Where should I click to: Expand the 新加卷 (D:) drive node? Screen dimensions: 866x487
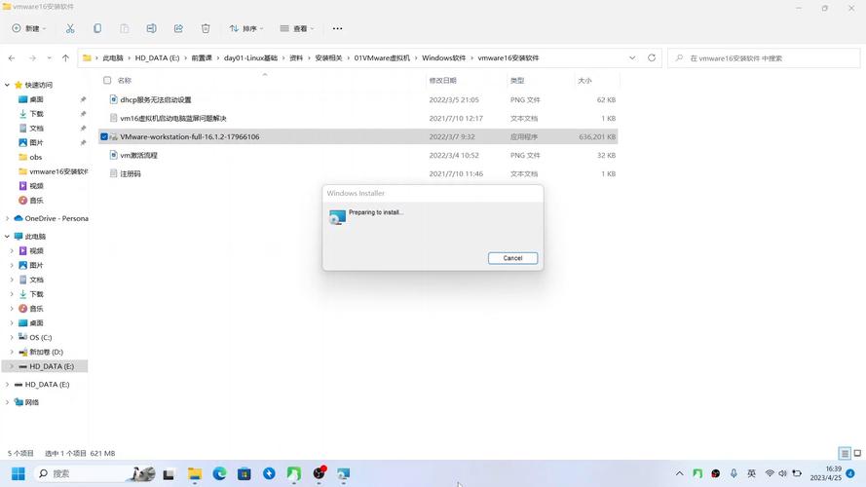[x=12, y=352]
